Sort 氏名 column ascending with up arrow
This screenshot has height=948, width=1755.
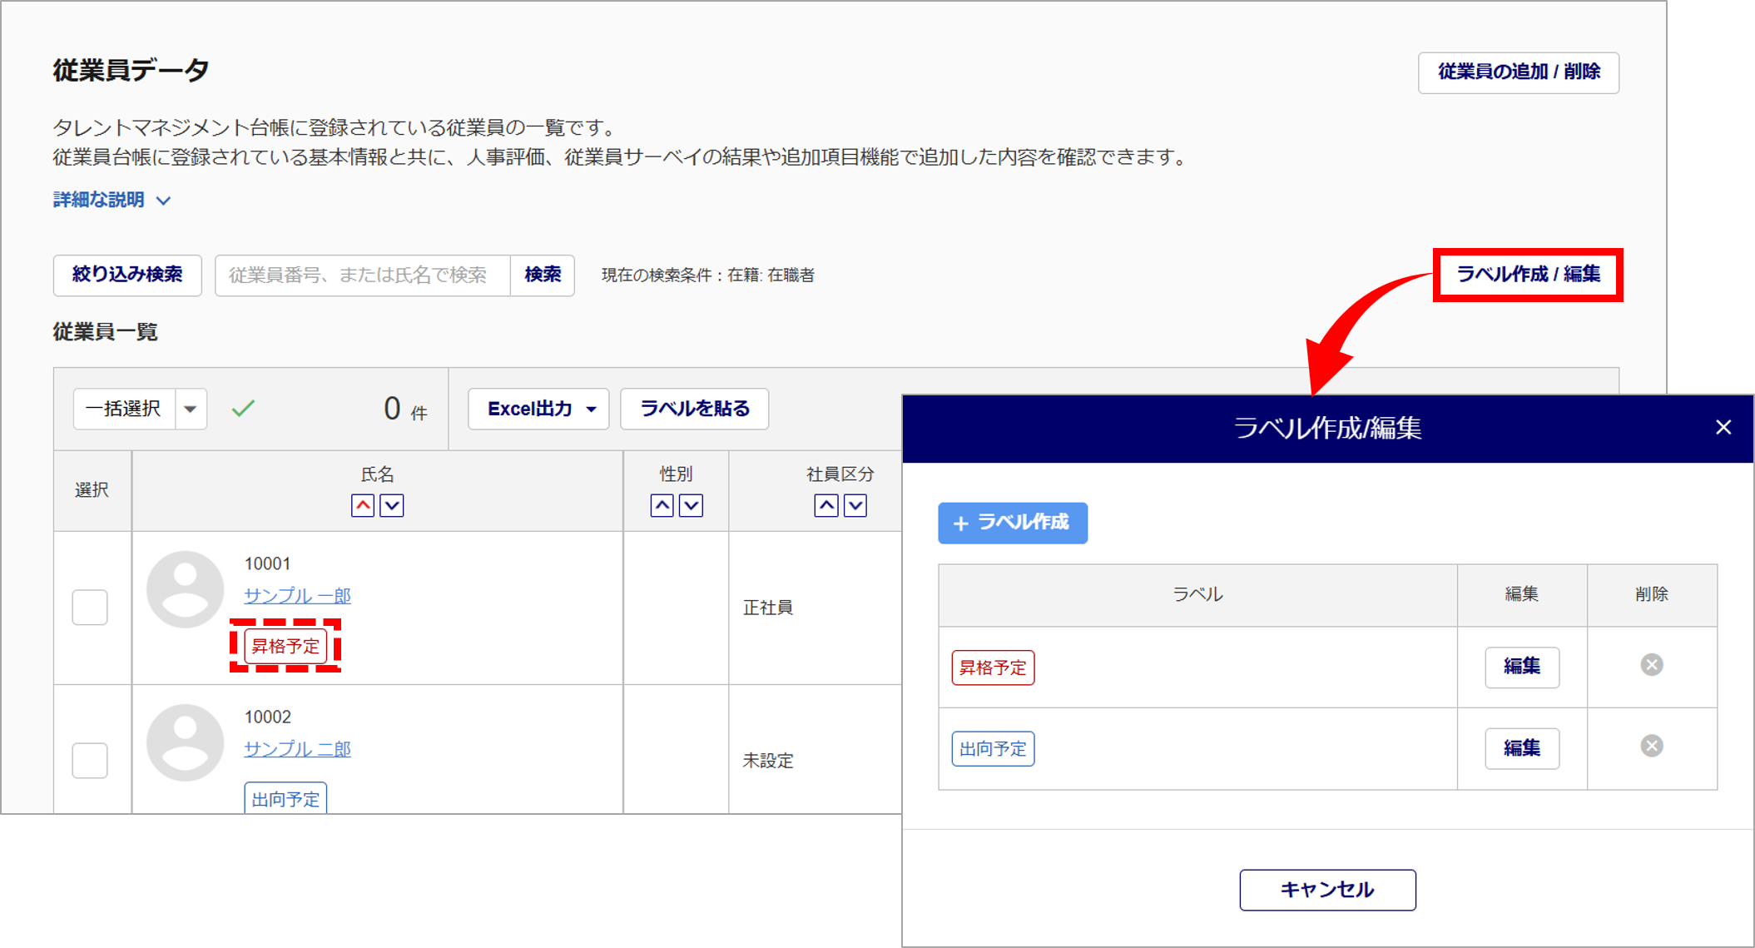363,505
